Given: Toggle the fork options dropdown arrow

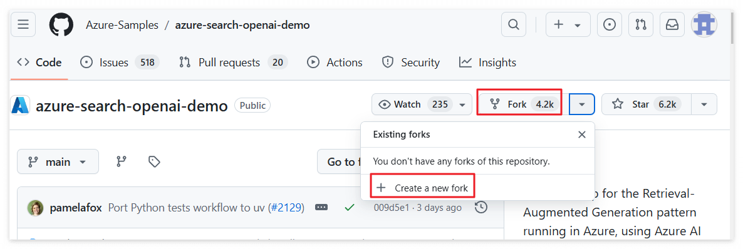Looking at the screenshot, I should click(x=583, y=104).
